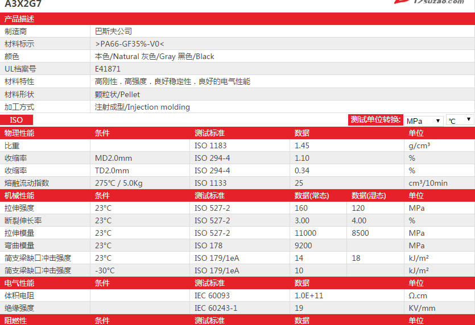Click the 拉伸强度 row label
Viewport: 475px width, 325px height.
tap(19, 208)
